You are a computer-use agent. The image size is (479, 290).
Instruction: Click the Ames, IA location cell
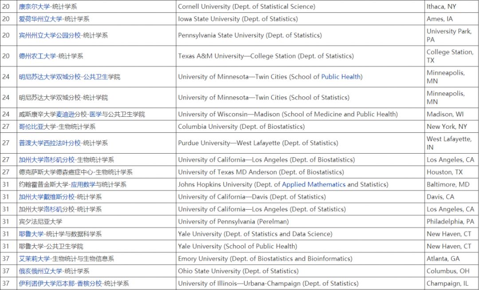[452, 19]
